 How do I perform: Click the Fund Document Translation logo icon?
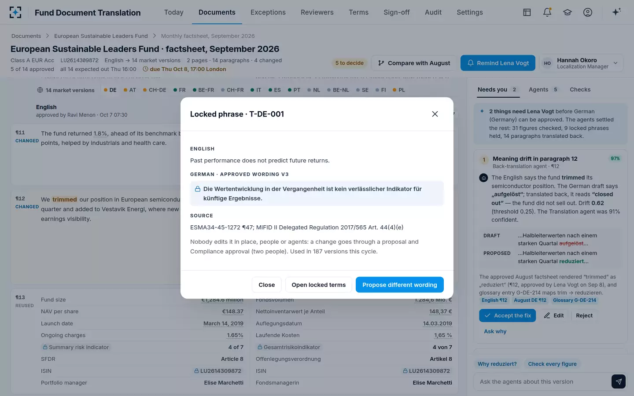click(15, 12)
